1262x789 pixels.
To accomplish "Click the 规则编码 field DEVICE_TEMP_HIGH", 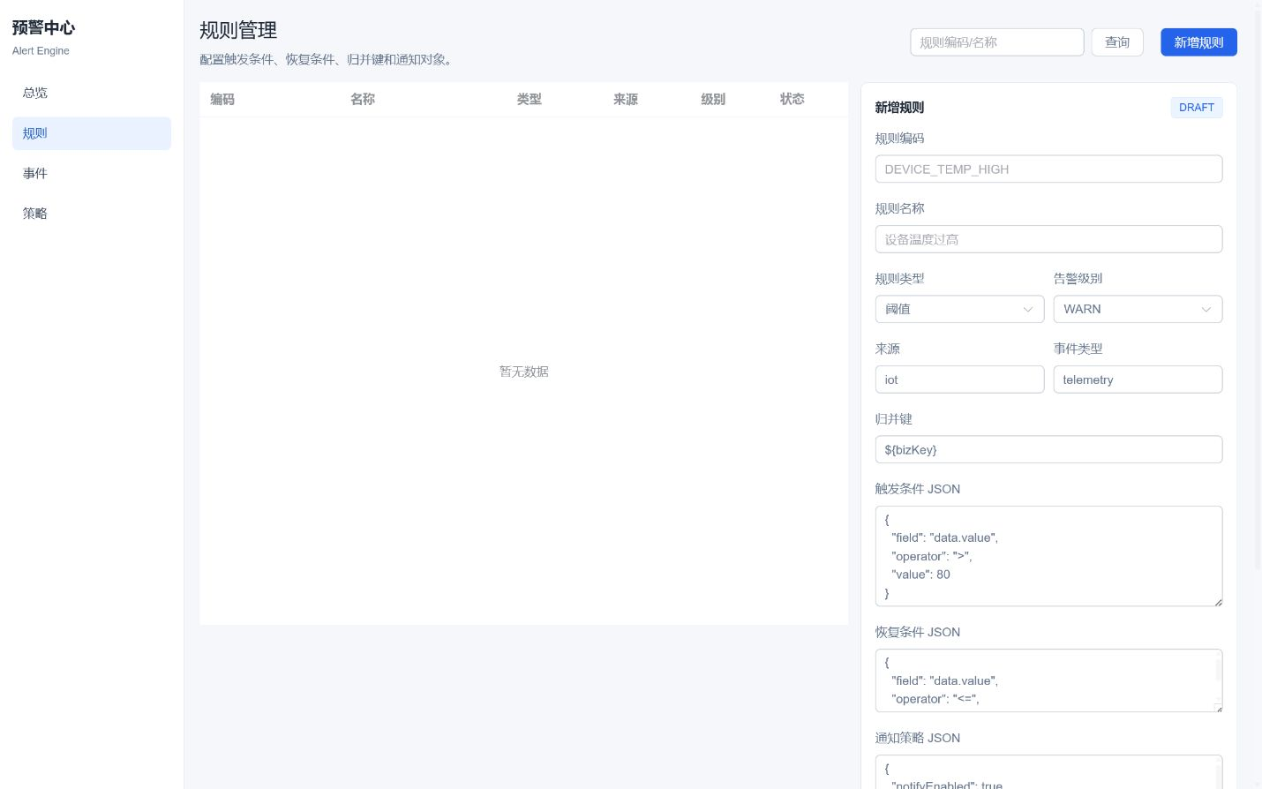I will click(x=1048, y=169).
